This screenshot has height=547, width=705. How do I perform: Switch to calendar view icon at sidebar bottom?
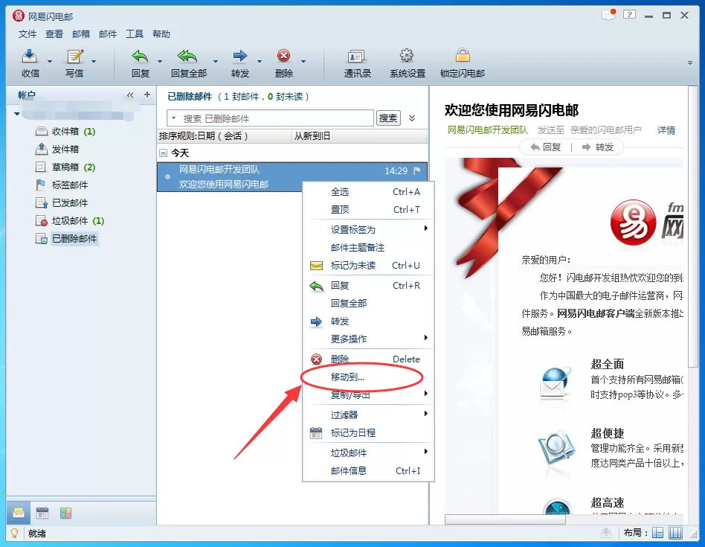(x=42, y=513)
